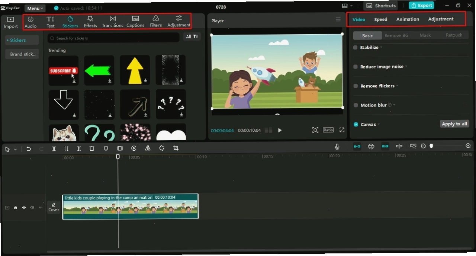
Task: Hide the video track with eye icon
Action: 24,208
